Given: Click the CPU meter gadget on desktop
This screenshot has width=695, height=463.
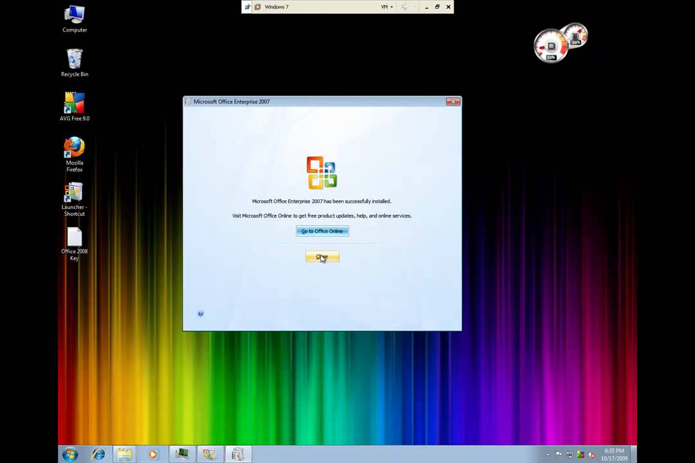Looking at the screenshot, I should click(x=550, y=46).
